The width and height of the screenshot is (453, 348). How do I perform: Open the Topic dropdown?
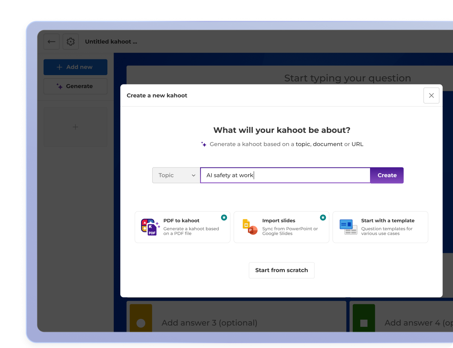click(176, 175)
